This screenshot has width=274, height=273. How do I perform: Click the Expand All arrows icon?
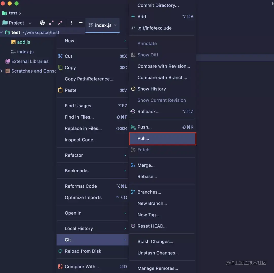pyautogui.click(x=51, y=23)
